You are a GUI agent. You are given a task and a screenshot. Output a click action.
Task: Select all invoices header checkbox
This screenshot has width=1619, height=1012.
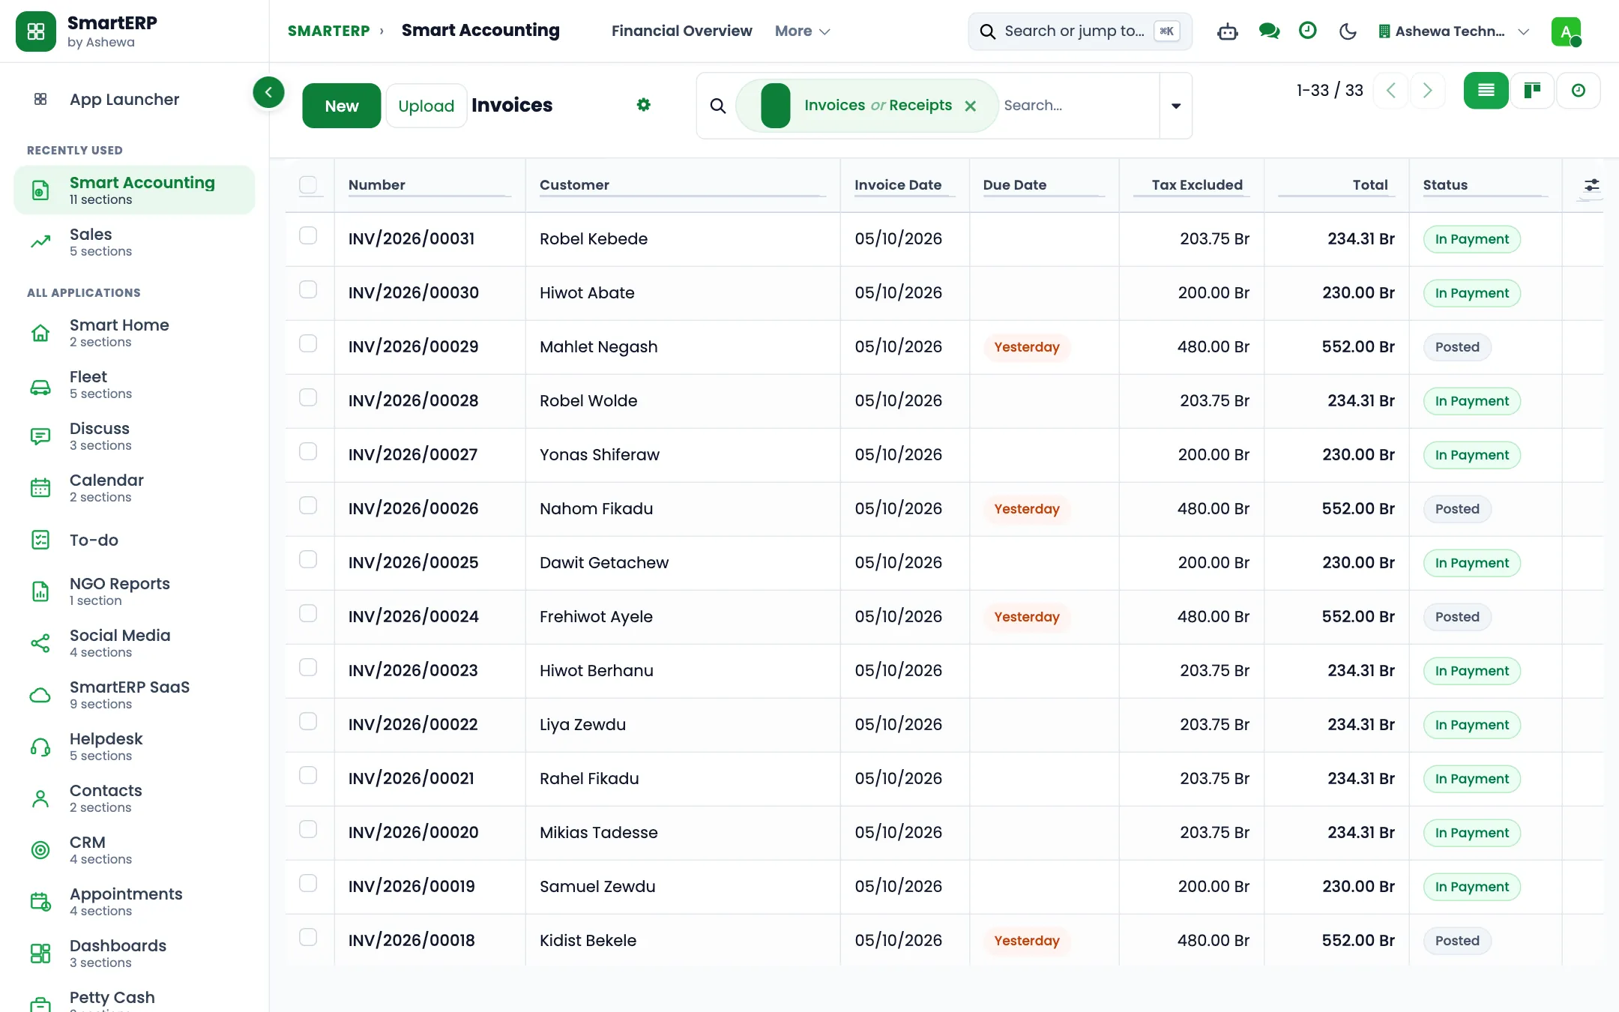click(308, 184)
